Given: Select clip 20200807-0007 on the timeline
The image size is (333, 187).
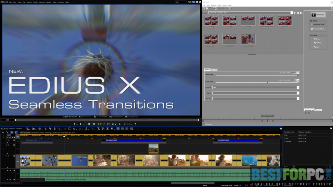Looking at the screenshot, I should point(134,140).
